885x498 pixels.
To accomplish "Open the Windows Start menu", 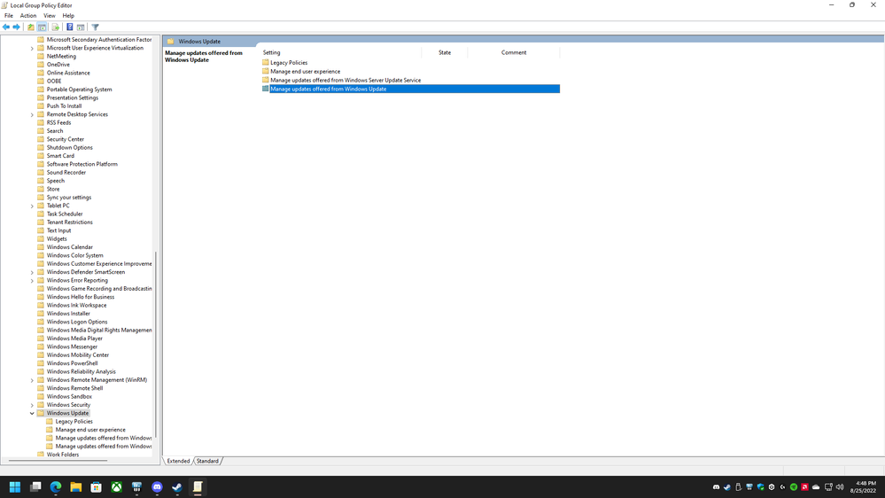I will pyautogui.click(x=15, y=486).
